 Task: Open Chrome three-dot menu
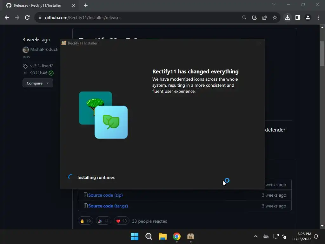(x=318, y=18)
